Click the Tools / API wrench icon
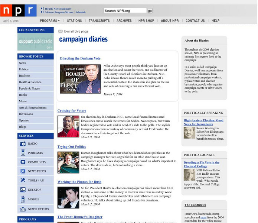 pos(23,180)
